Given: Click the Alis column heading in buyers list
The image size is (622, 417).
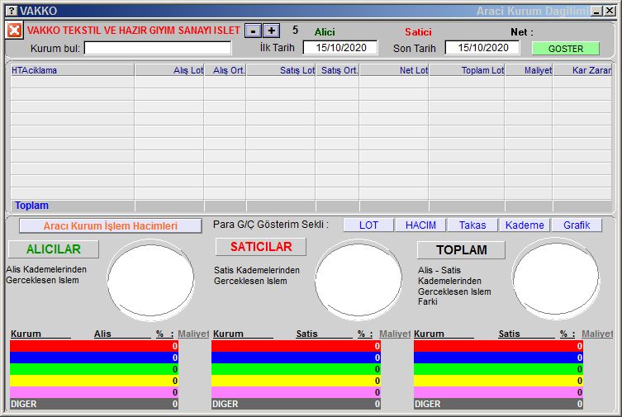Looking at the screenshot, I should click(x=102, y=334).
